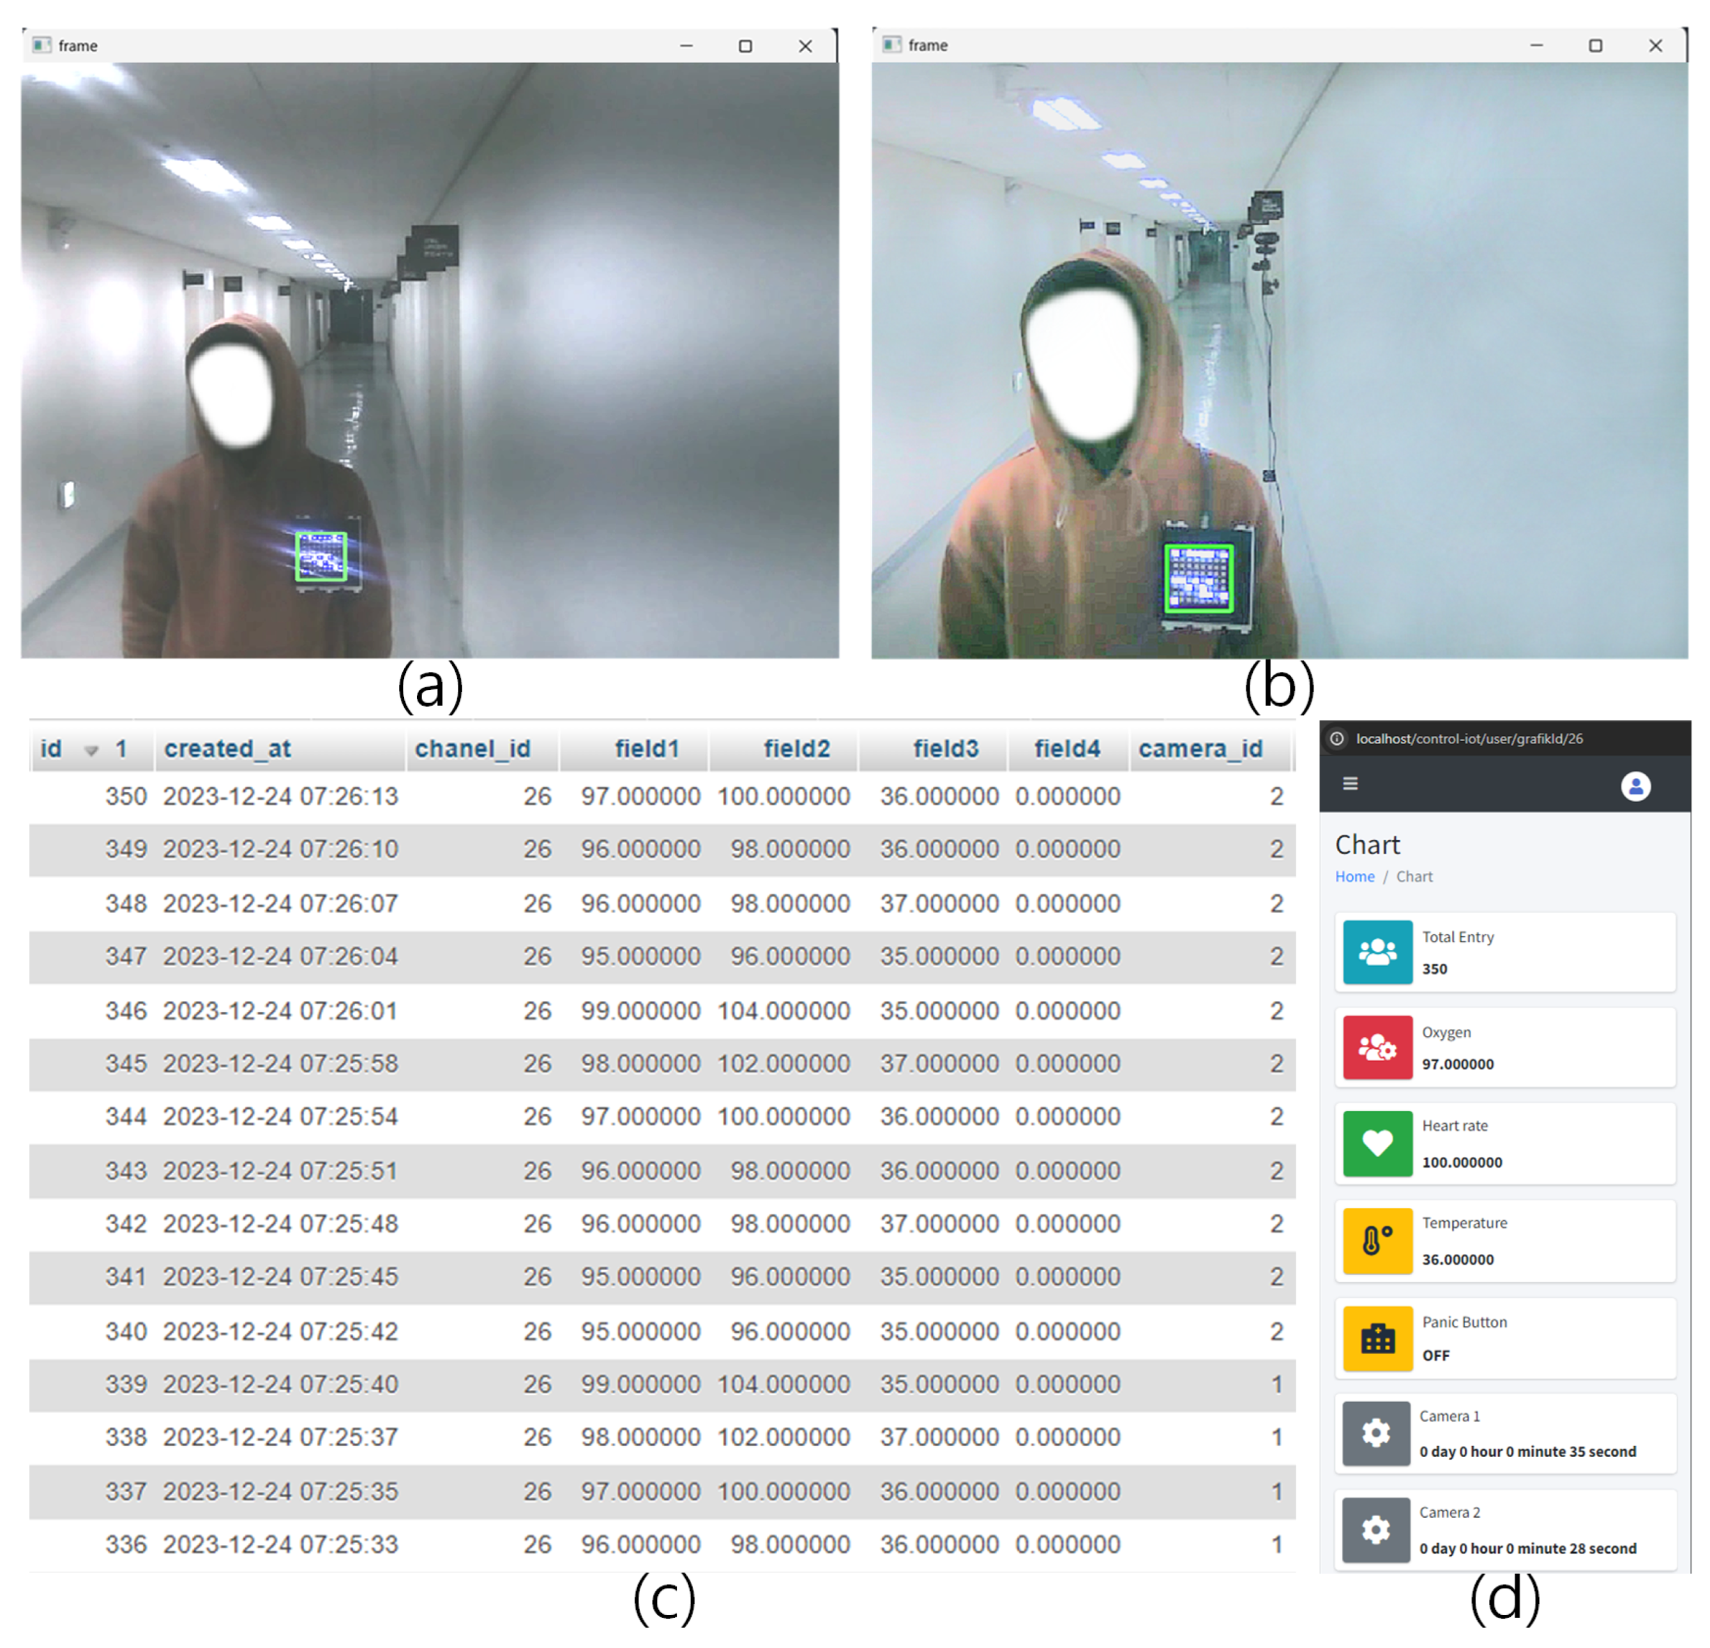The image size is (1710, 1648).
Task: Click timestamp 2023-12-24 07:25:45
Action: 280,1276
